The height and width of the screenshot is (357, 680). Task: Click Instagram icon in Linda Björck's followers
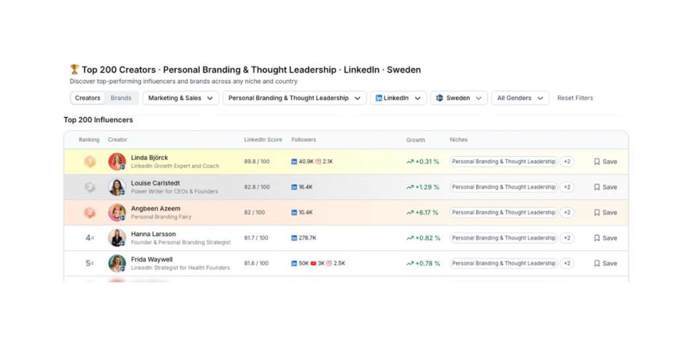pos(318,162)
